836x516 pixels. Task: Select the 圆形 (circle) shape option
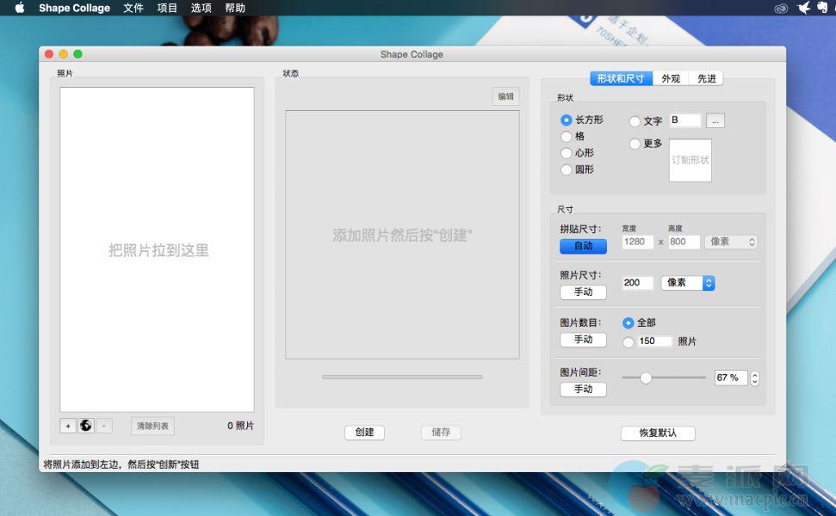(567, 169)
